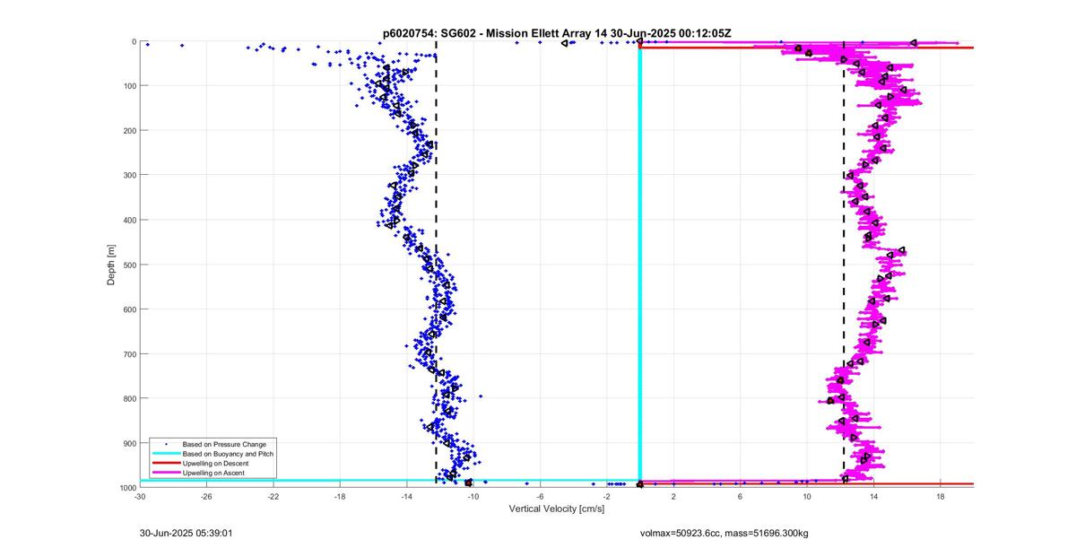1076x548 pixels.
Task: Click legend entry 'Upwelling on Ascent'
Action: [215, 472]
